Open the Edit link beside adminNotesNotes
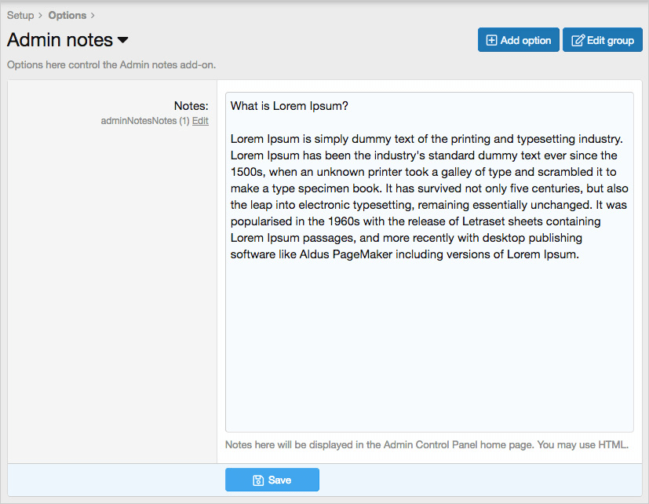Image resolution: width=649 pixels, height=504 pixels. pos(200,121)
